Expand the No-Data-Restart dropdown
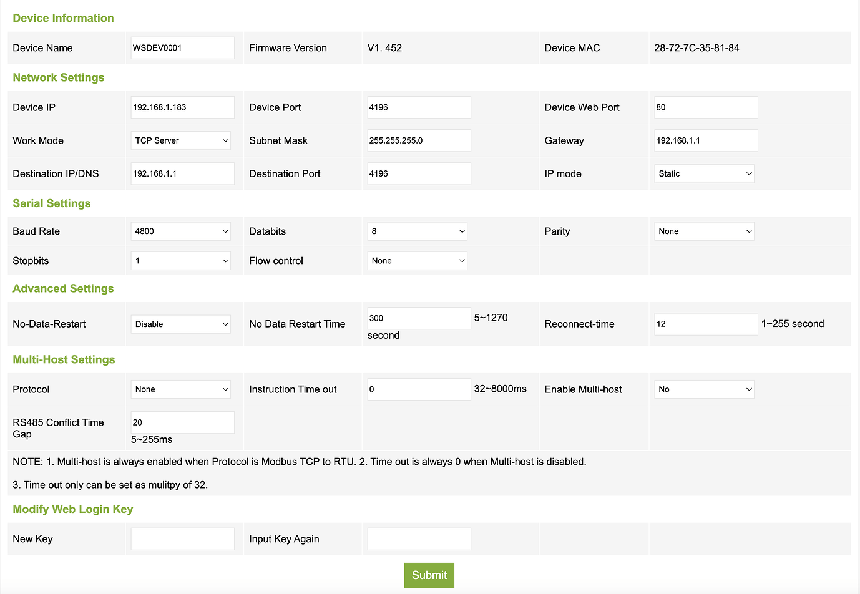This screenshot has width=860, height=594. (x=181, y=324)
